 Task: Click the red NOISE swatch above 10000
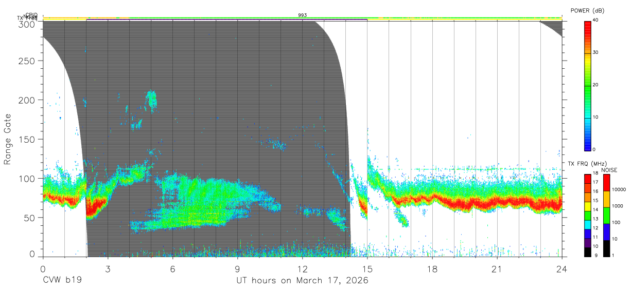[606, 183]
